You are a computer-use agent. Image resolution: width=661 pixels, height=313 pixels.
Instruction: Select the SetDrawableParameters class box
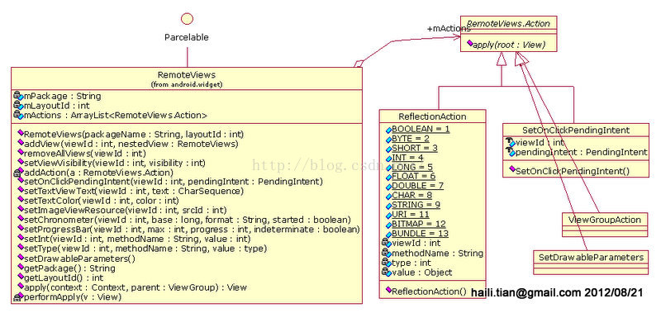(591, 263)
